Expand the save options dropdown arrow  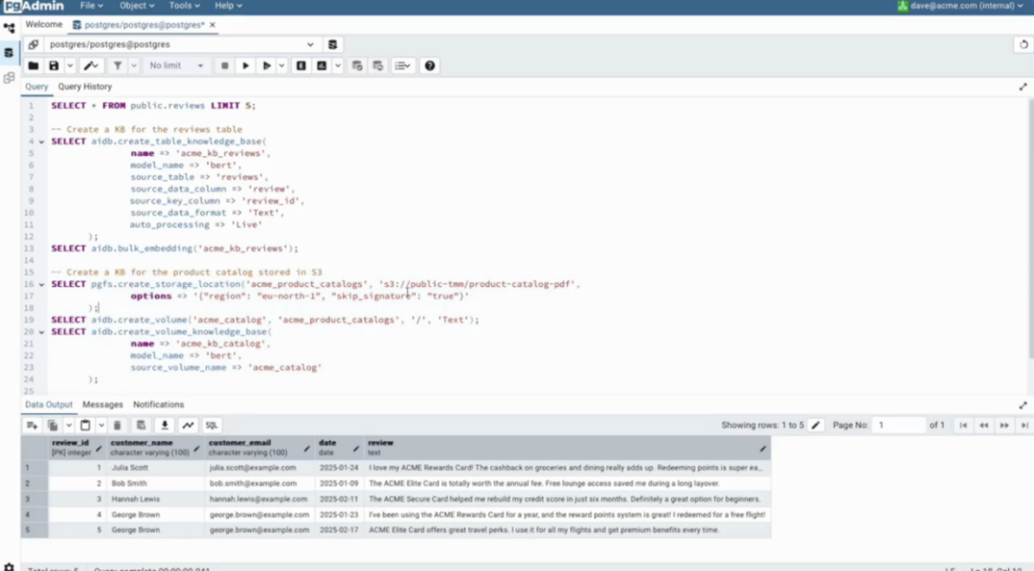click(x=70, y=66)
